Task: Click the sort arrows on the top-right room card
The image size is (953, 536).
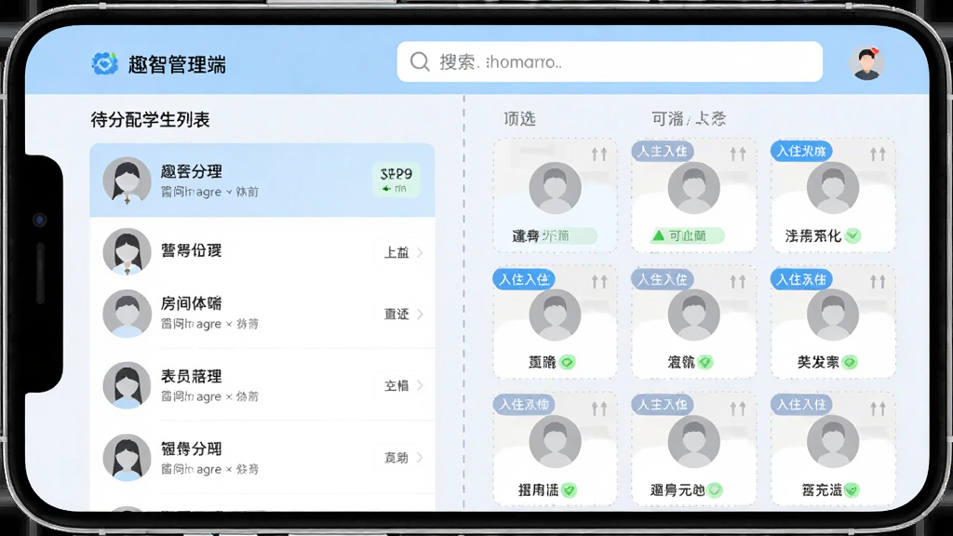Action: pyautogui.click(x=878, y=154)
